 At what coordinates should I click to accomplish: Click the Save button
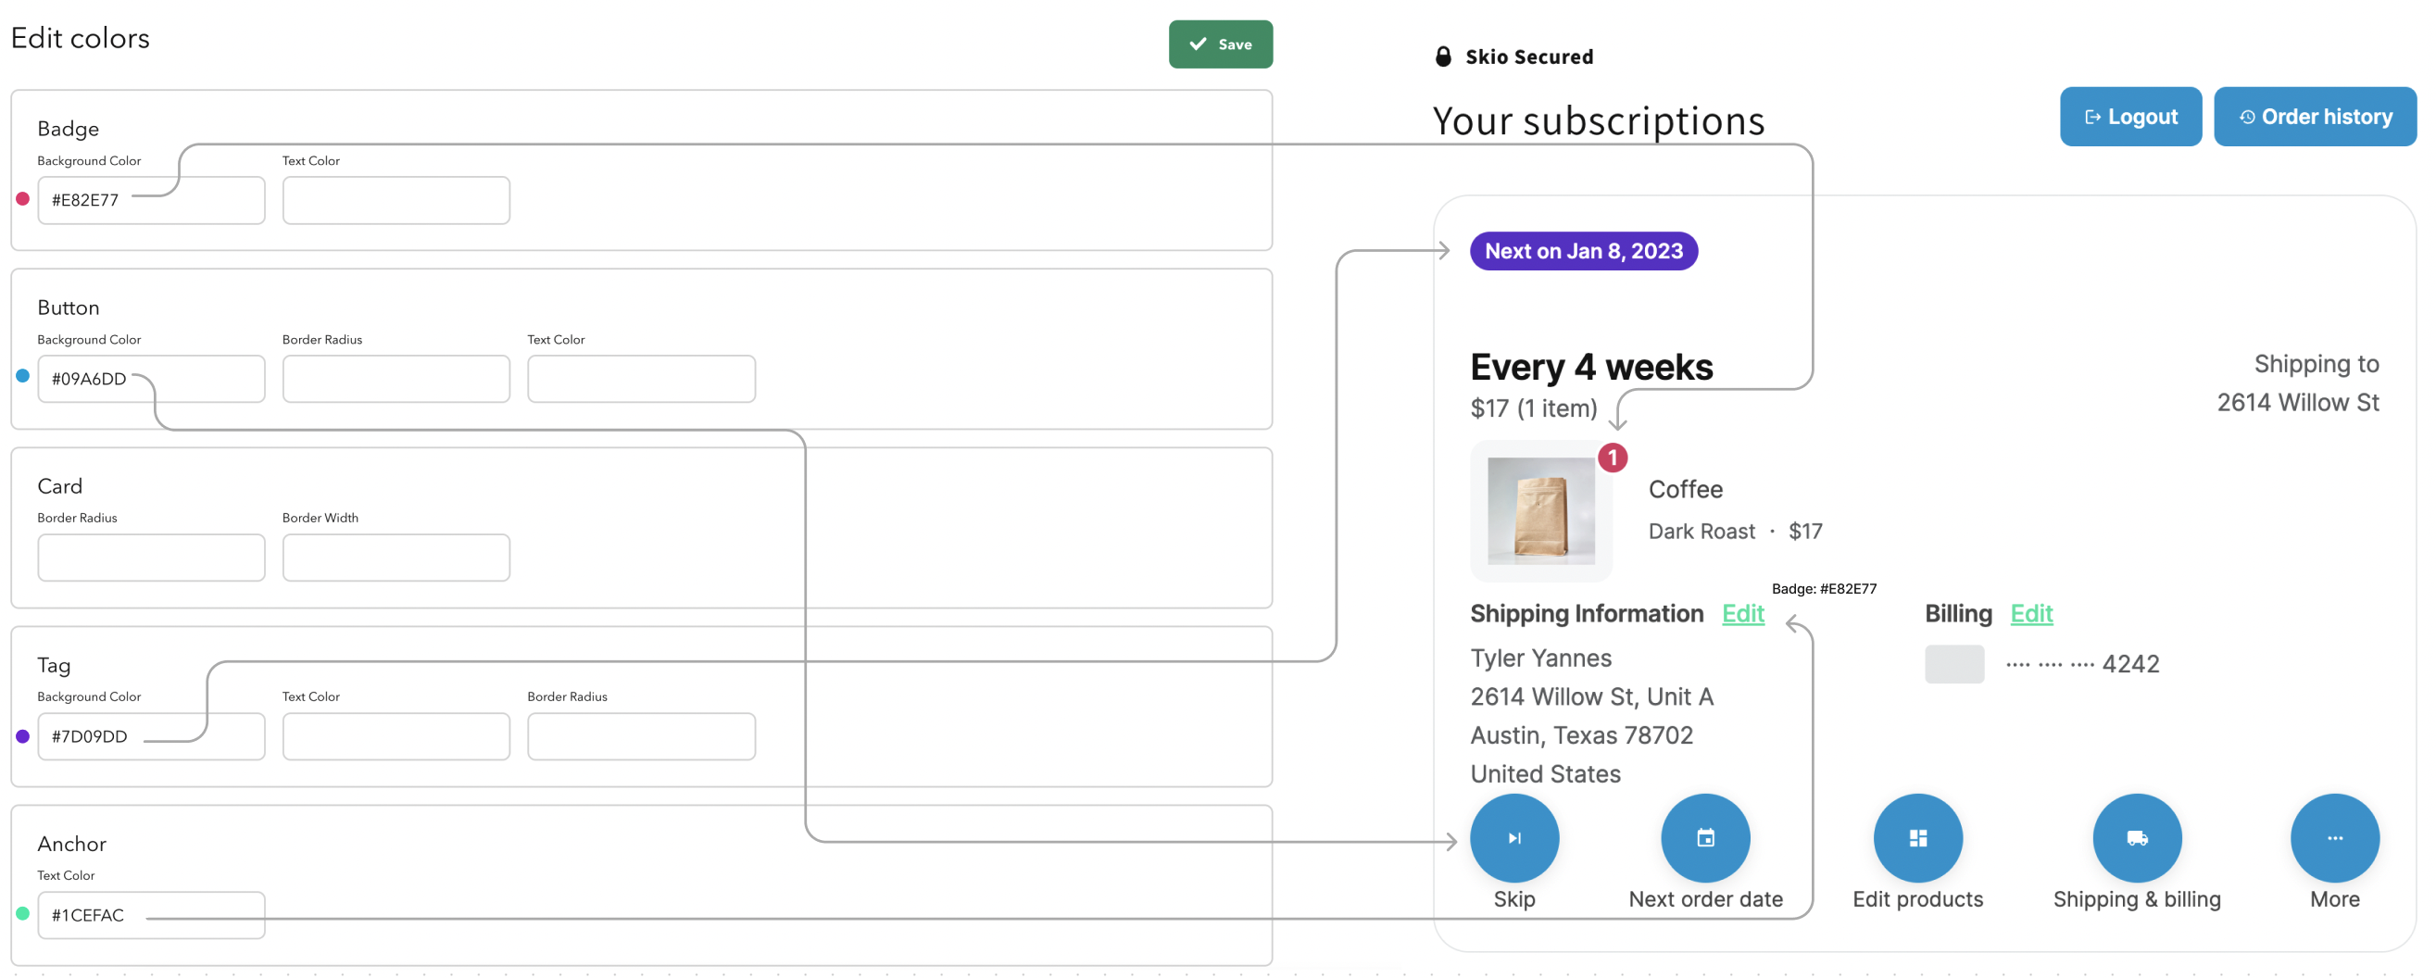point(1220,44)
